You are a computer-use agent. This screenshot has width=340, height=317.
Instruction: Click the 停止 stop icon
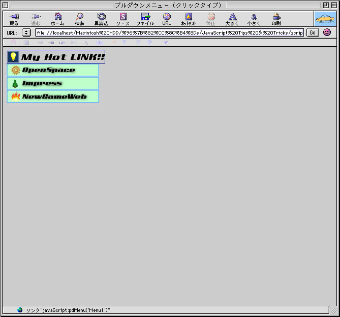point(211,16)
